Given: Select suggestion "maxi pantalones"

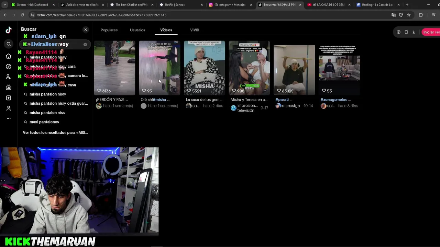Looking at the screenshot, I should tap(44, 122).
